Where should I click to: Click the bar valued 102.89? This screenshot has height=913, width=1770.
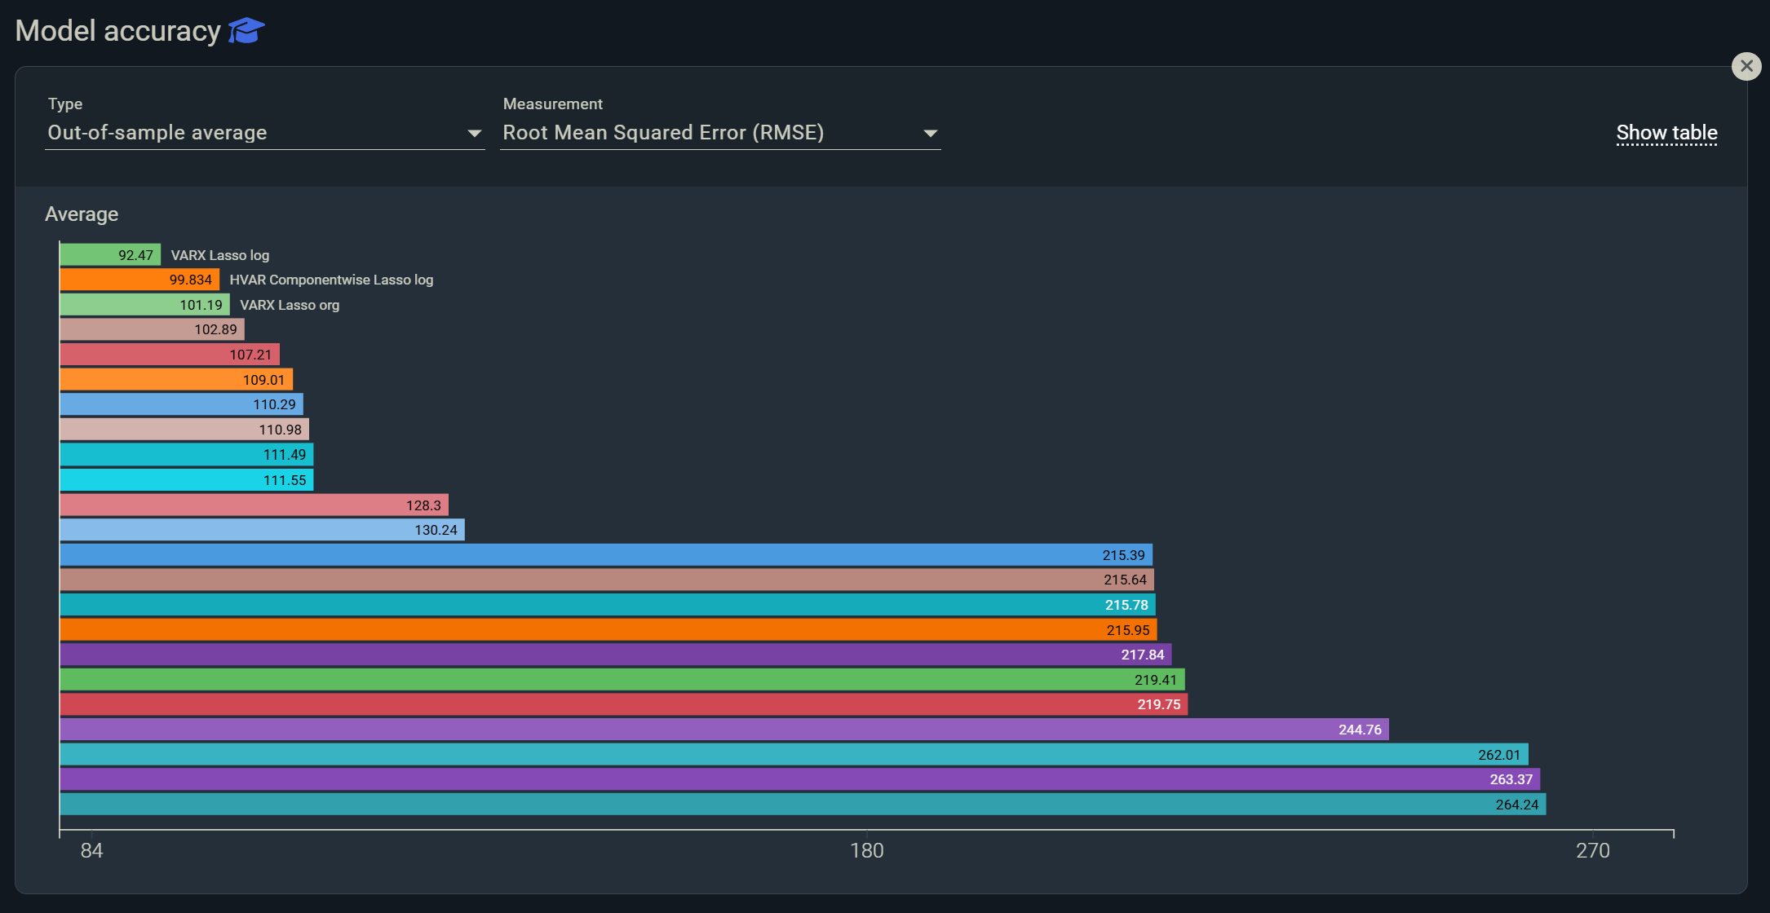point(151,329)
